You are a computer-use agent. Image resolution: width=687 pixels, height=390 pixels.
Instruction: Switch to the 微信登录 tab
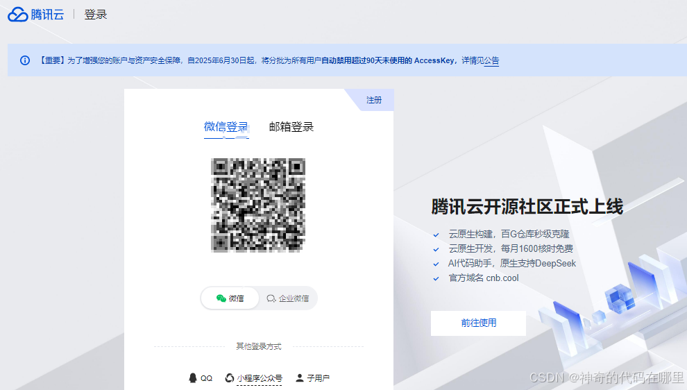pos(226,126)
